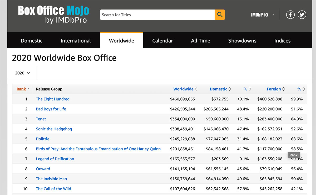Expand the IMDbPro dropdown menu
The width and height of the screenshot is (316, 195).
tap(262, 15)
